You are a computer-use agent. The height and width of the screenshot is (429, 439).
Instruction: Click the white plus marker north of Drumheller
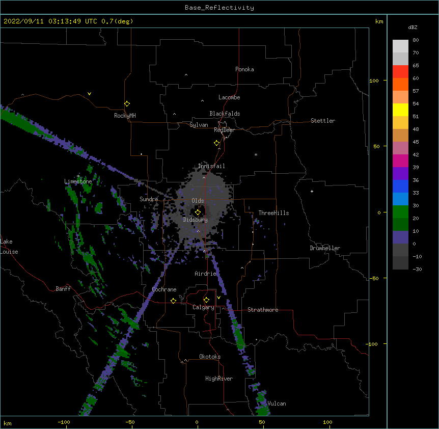point(312,191)
